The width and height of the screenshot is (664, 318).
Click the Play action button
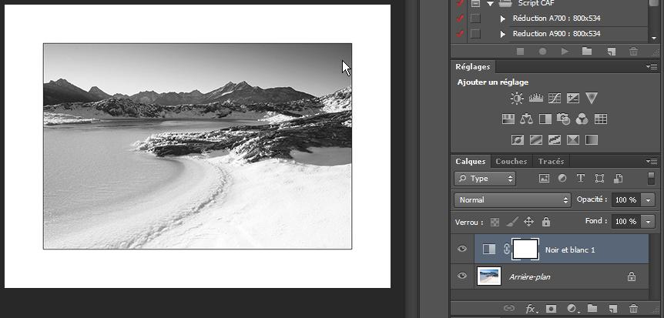pos(565,52)
